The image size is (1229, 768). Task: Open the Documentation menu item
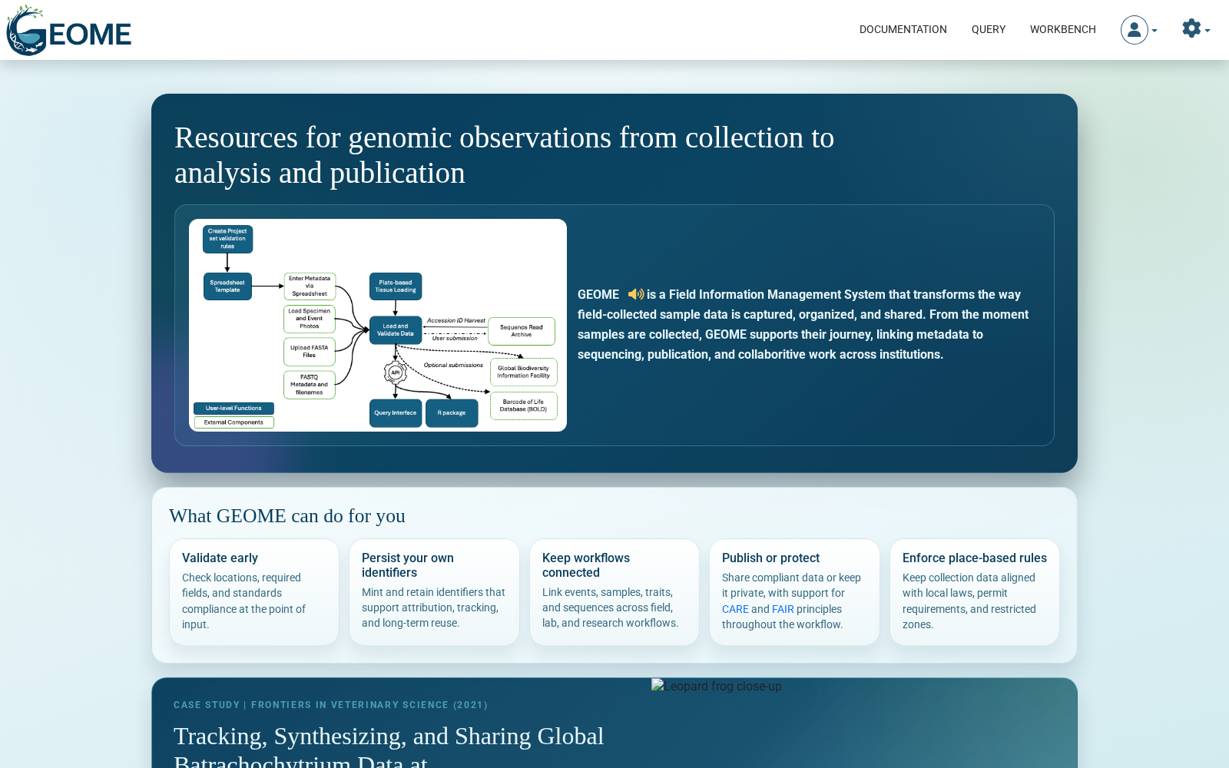[x=903, y=30]
